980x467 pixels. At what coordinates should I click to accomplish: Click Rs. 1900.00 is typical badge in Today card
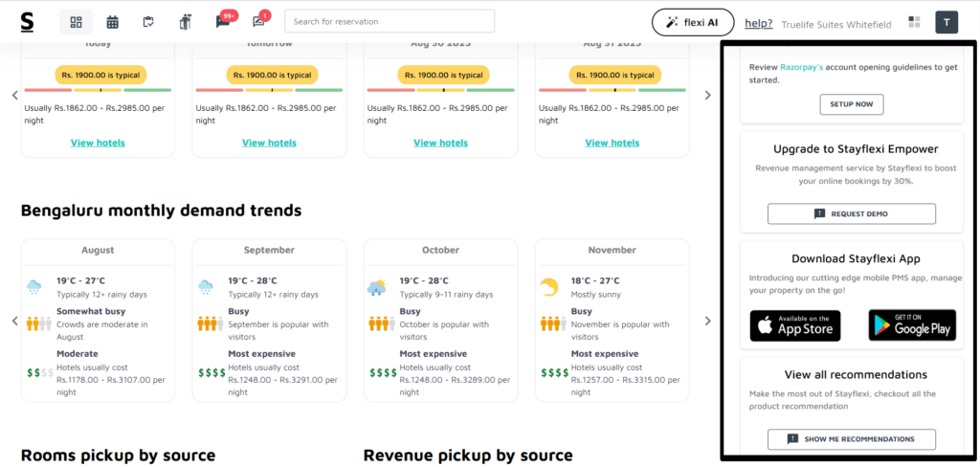click(x=100, y=75)
